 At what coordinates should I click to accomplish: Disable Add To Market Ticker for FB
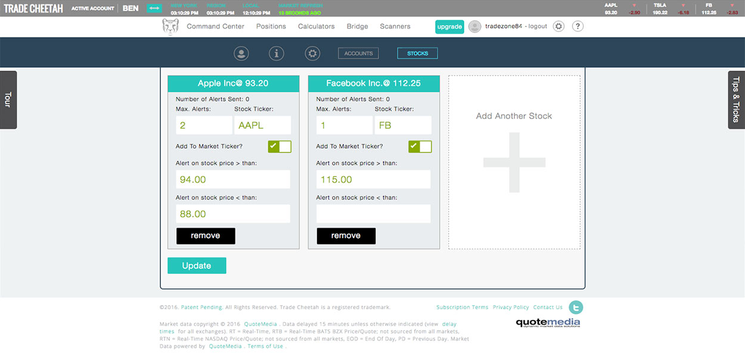(x=420, y=147)
